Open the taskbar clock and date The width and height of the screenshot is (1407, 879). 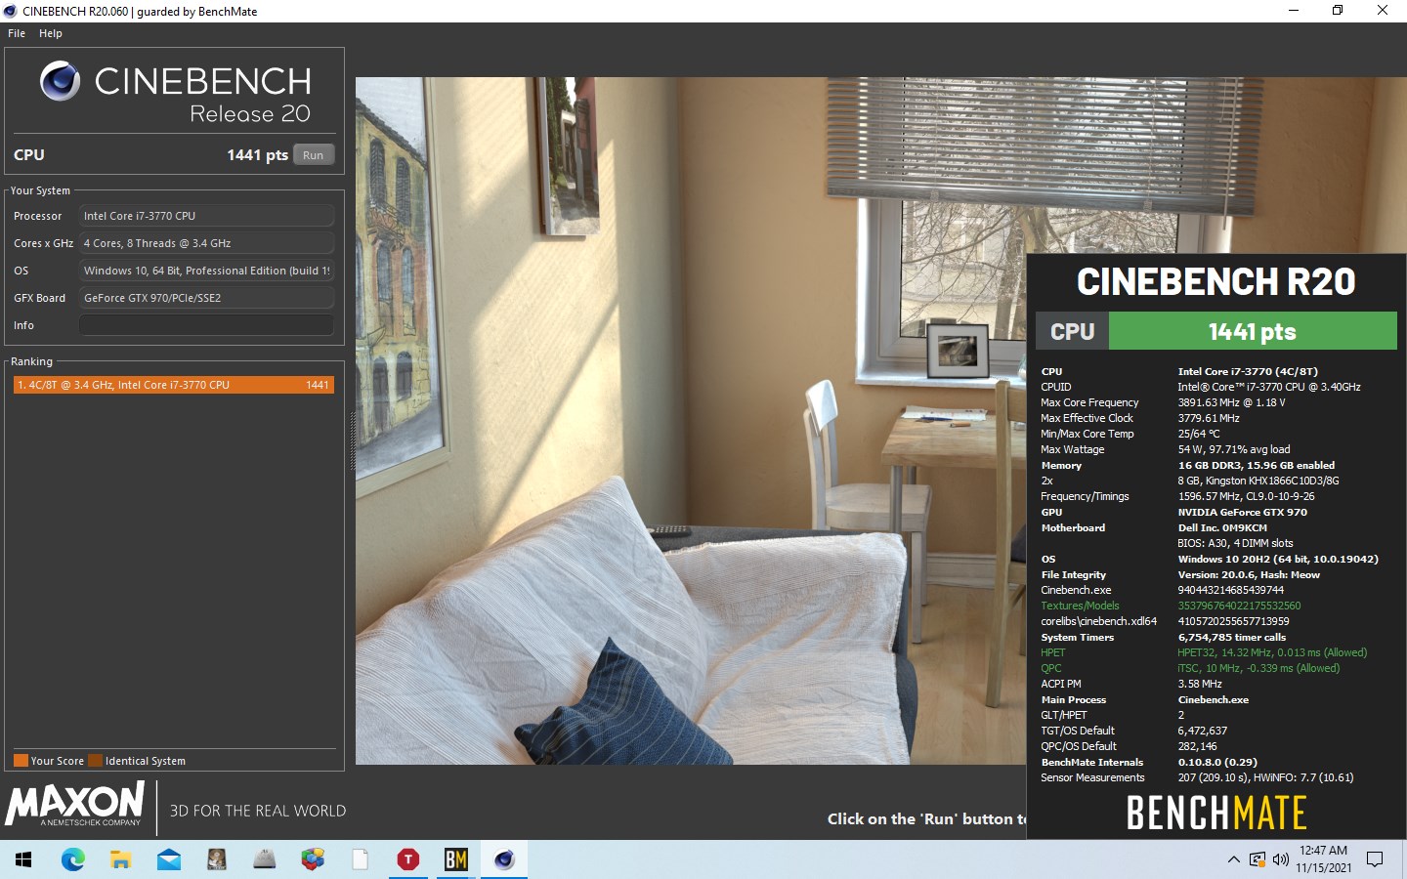1324,859
